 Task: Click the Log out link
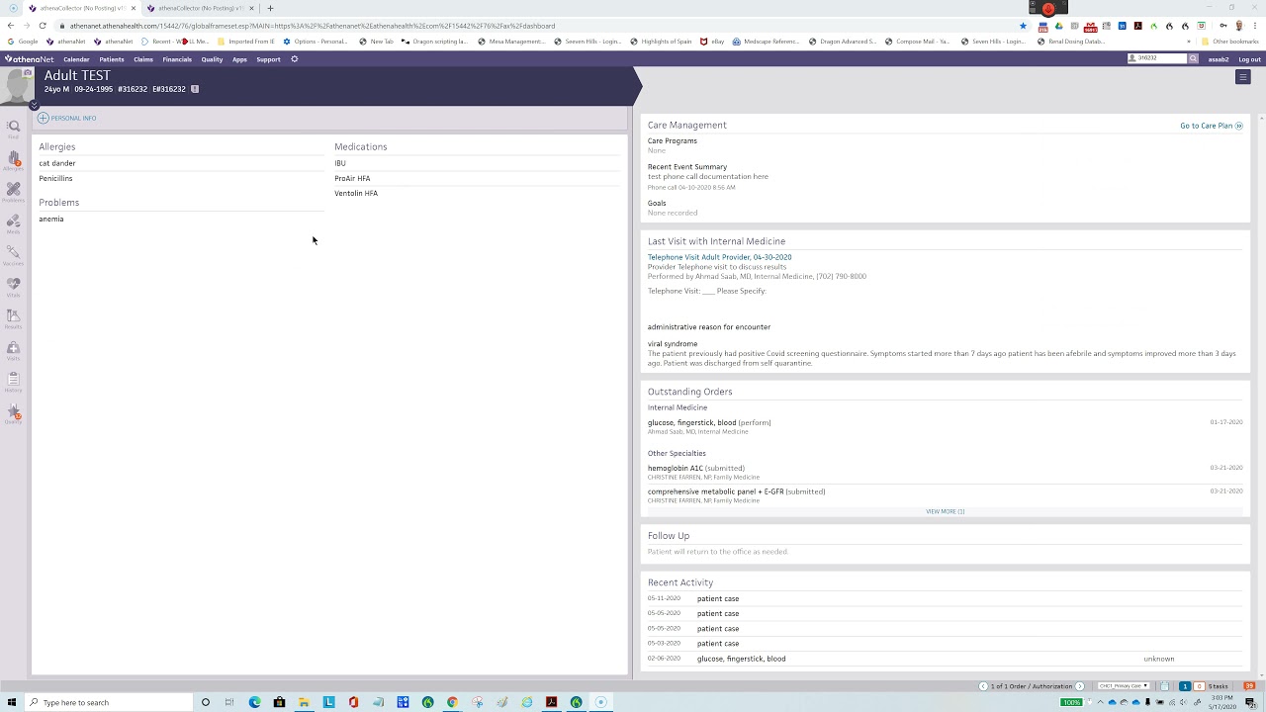(1249, 59)
